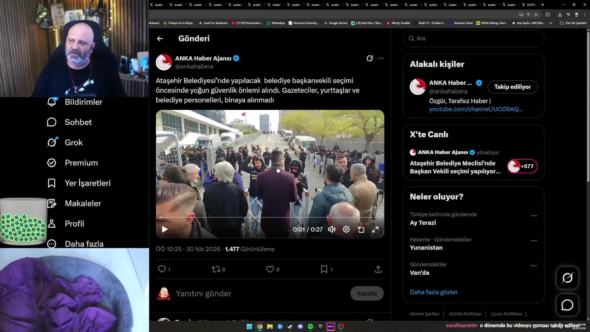Click the 1.477 Görüntüleme view count
590x332 pixels.
click(250, 249)
